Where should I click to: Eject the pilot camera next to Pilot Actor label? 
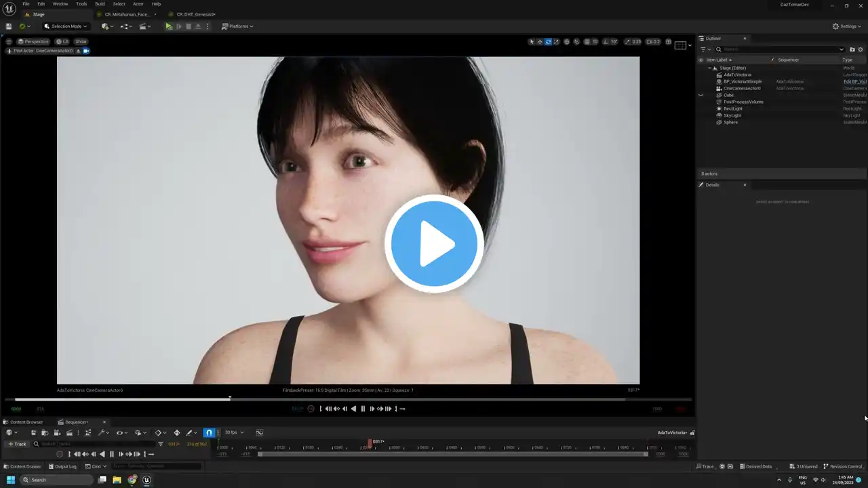(x=79, y=51)
